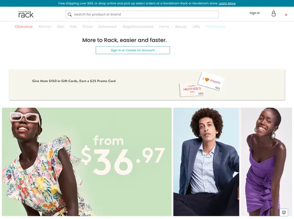Image resolution: width=294 pixels, height=219 pixels.
Task: Click the Sign In link
Action: [x=255, y=13]
